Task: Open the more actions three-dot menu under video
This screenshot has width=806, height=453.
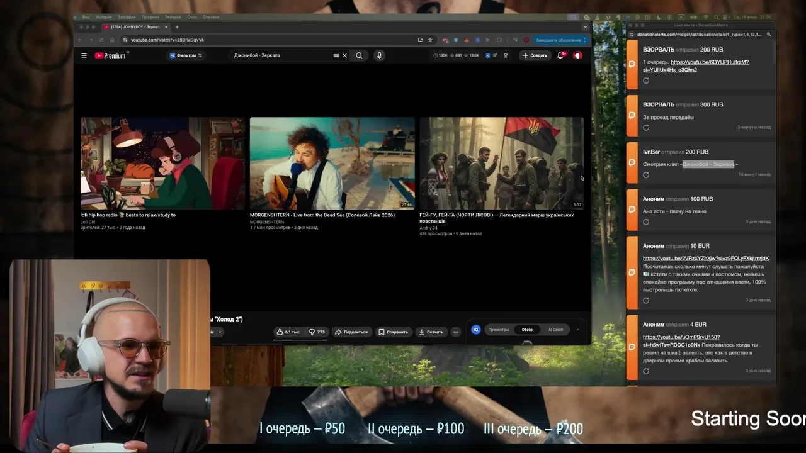Action: (x=456, y=332)
